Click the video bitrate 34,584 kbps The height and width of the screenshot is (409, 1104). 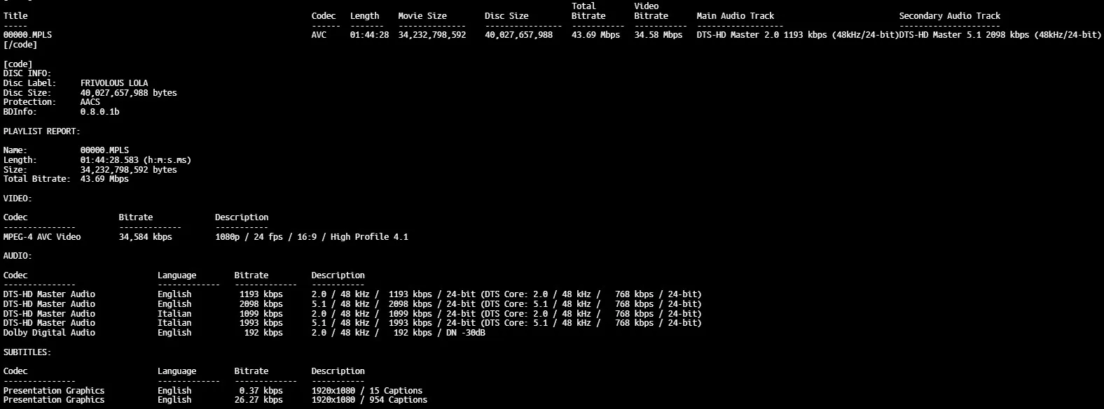145,237
